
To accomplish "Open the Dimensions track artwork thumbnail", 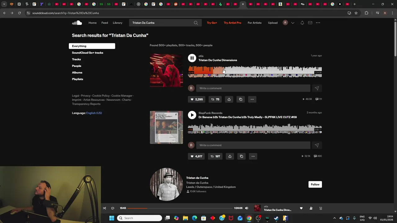I will click(x=166, y=70).
